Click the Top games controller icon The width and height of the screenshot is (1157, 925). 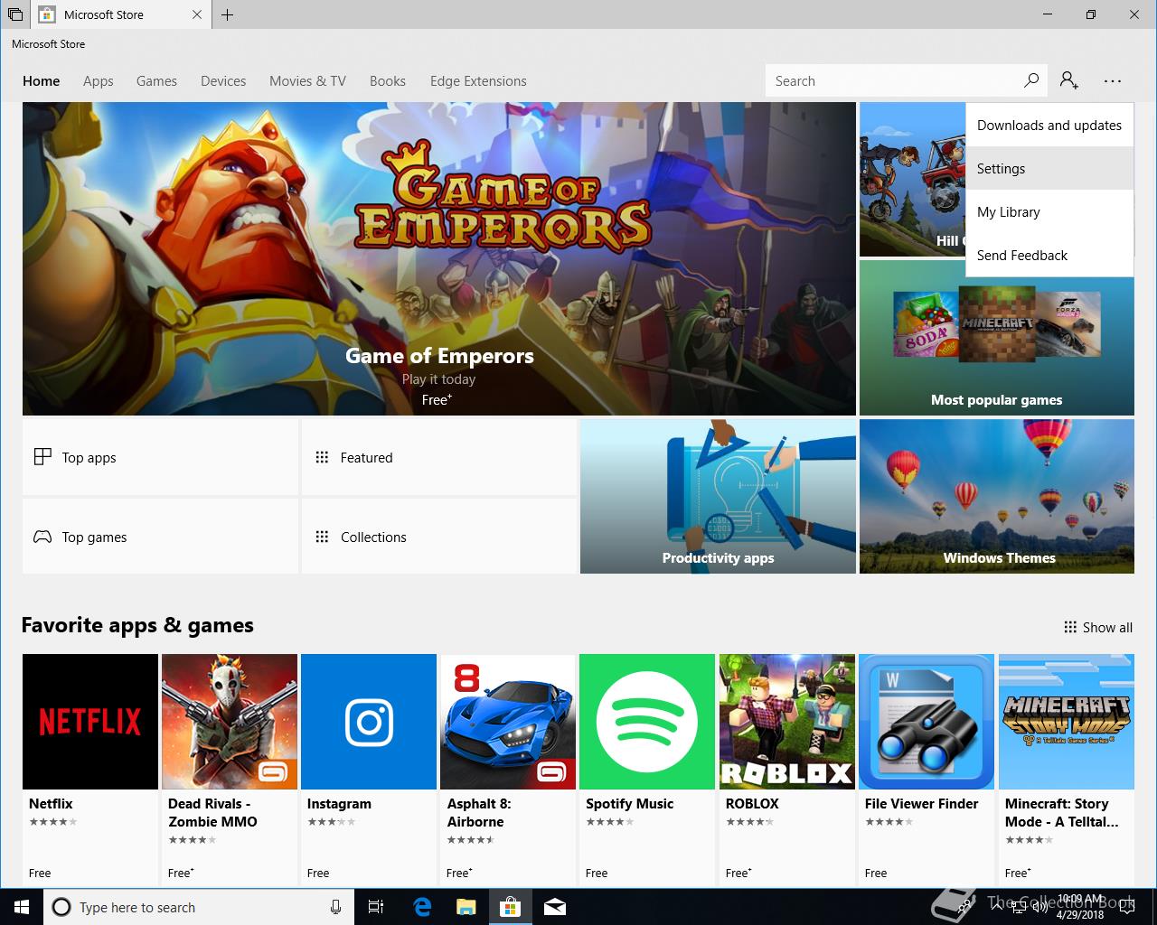tap(42, 537)
